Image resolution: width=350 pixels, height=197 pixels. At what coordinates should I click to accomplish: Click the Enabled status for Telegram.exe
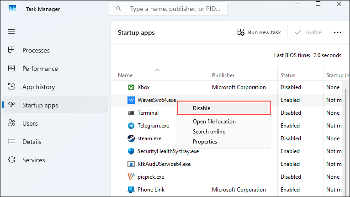(290, 126)
